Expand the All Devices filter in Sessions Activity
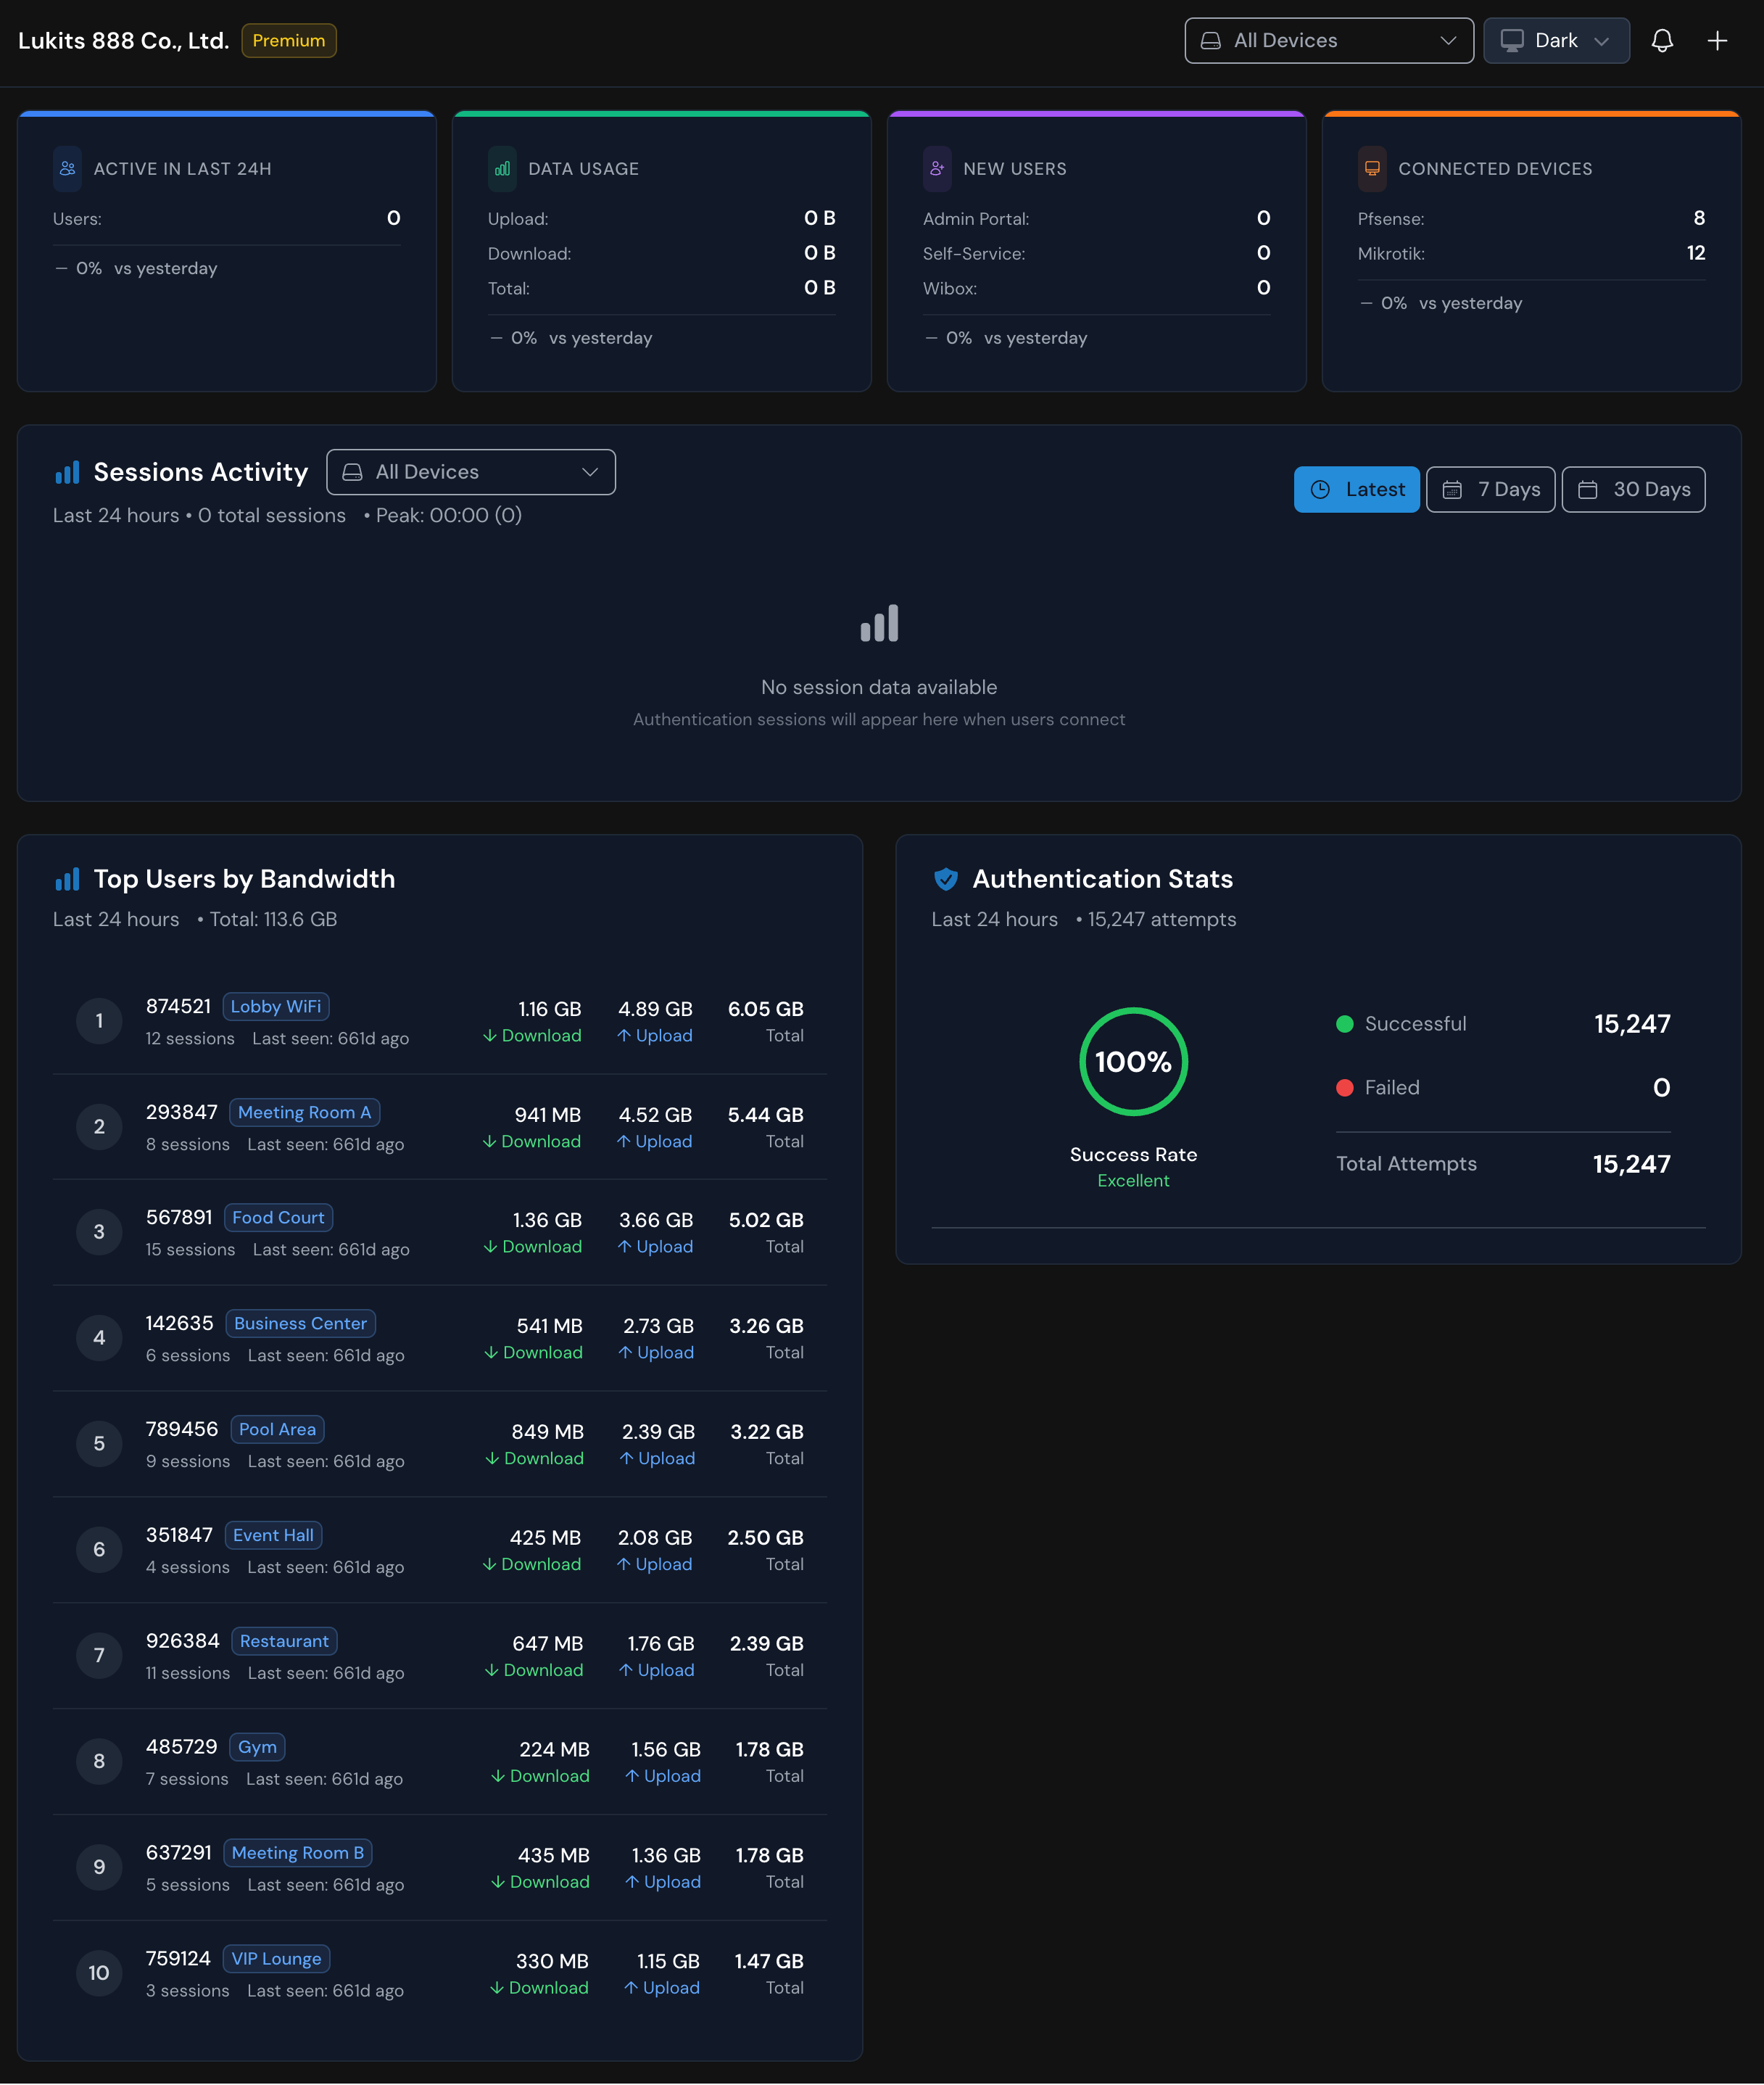Viewport: 1764px width, 2085px height. coord(470,471)
